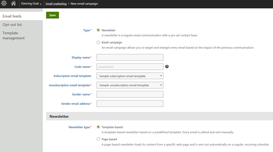
Task: Focus the Sender email address field
Action: (130, 103)
